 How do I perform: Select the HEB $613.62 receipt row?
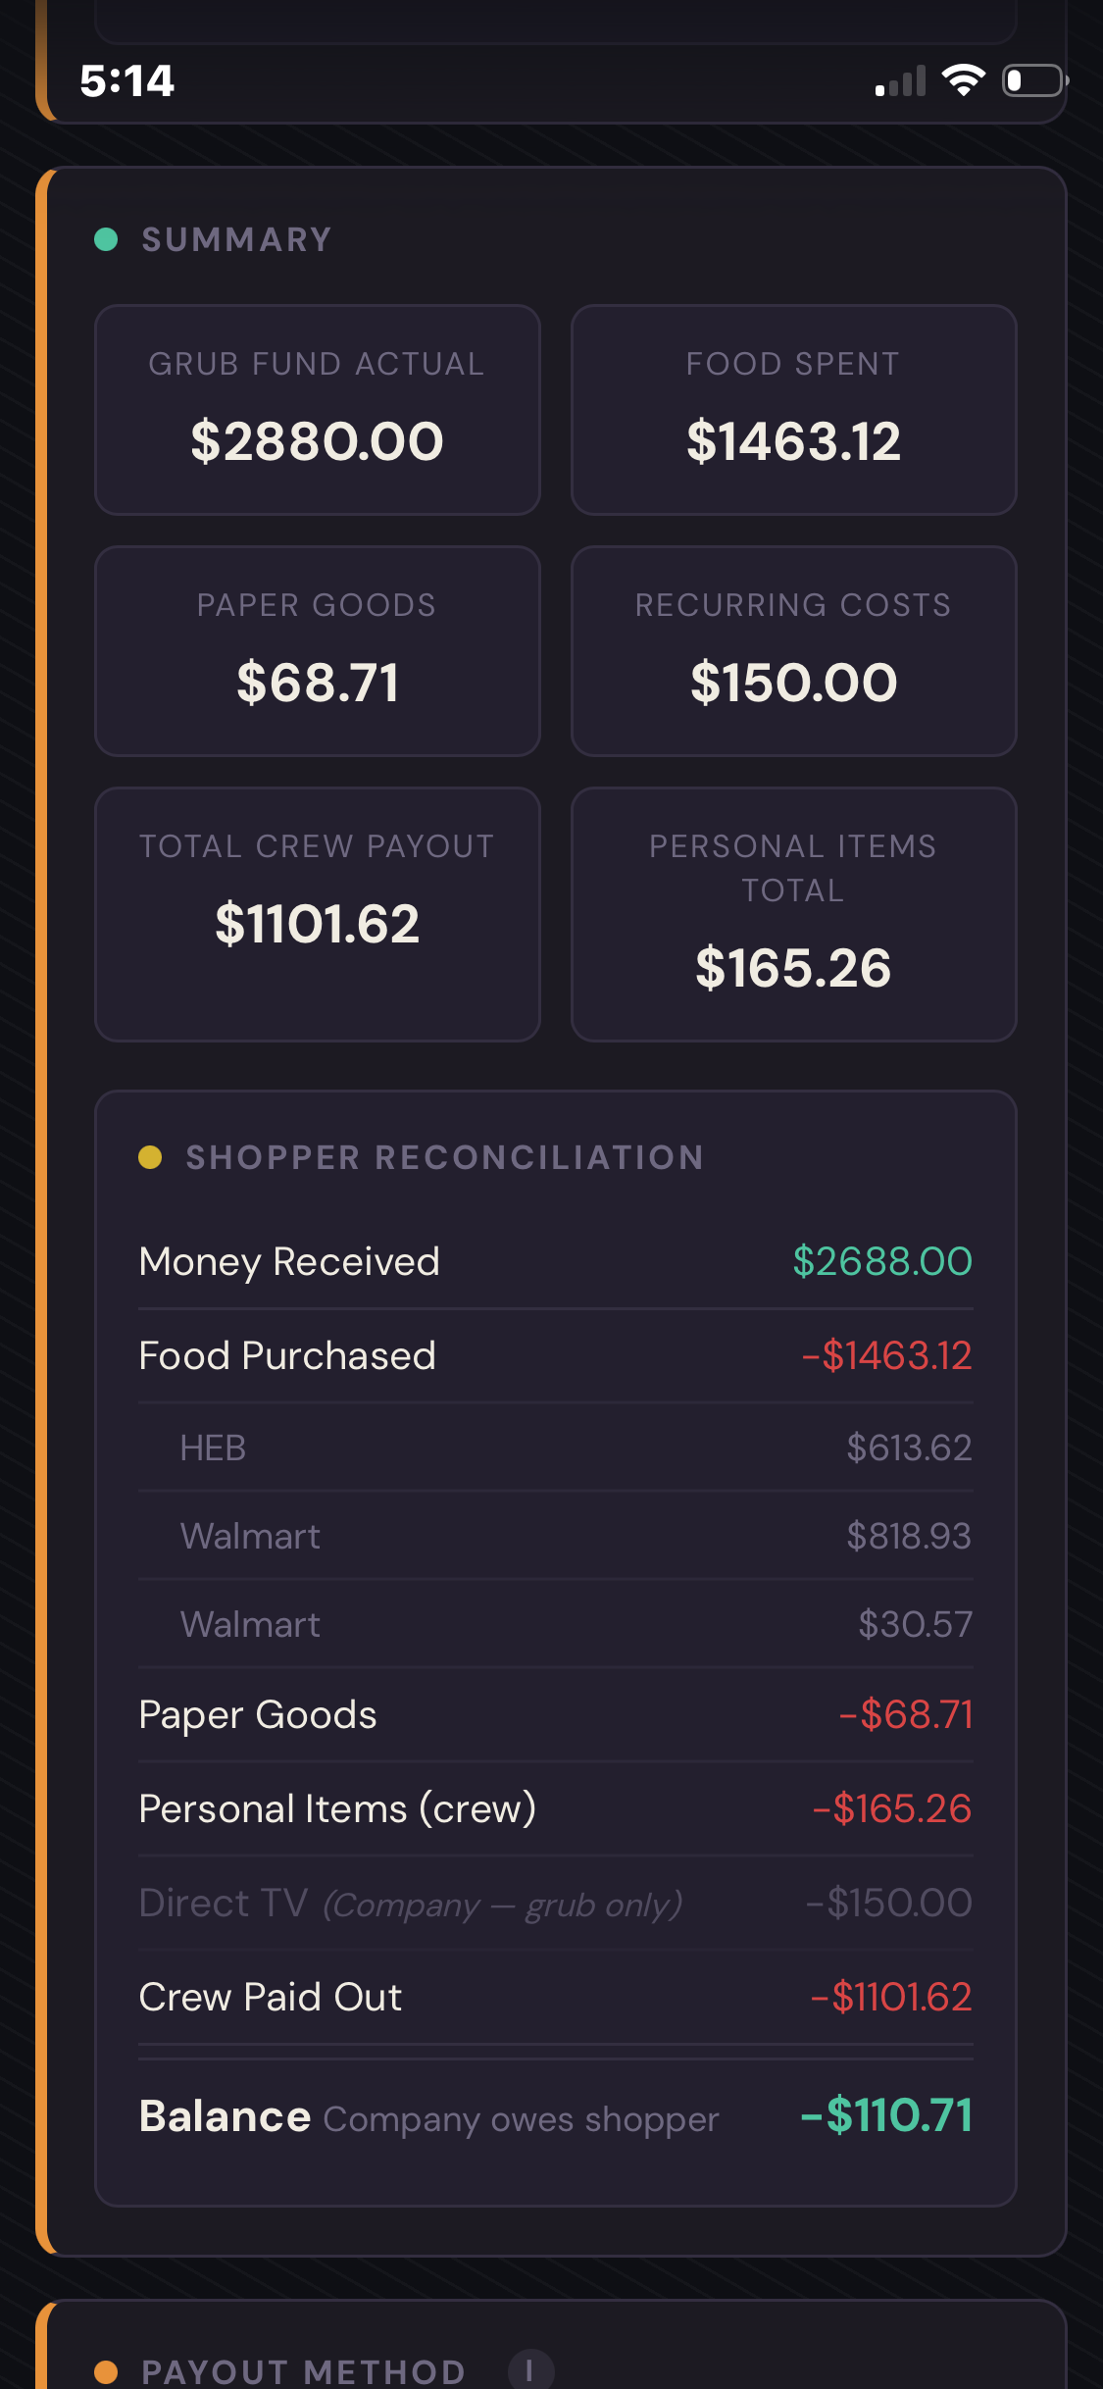tap(556, 1448)
